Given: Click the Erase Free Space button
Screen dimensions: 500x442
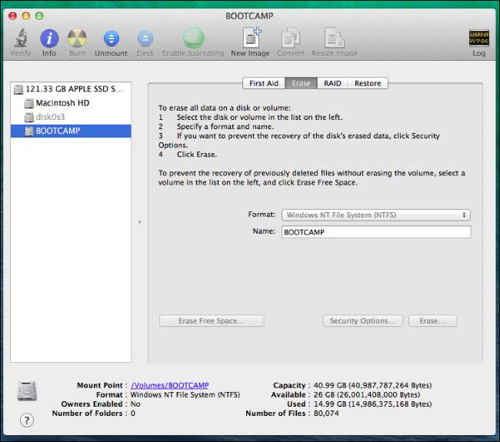Looking at the screenshot, I should point(212,321).
